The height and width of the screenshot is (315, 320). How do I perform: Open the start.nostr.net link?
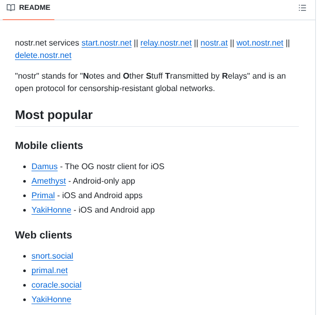(x=106, y=43)
